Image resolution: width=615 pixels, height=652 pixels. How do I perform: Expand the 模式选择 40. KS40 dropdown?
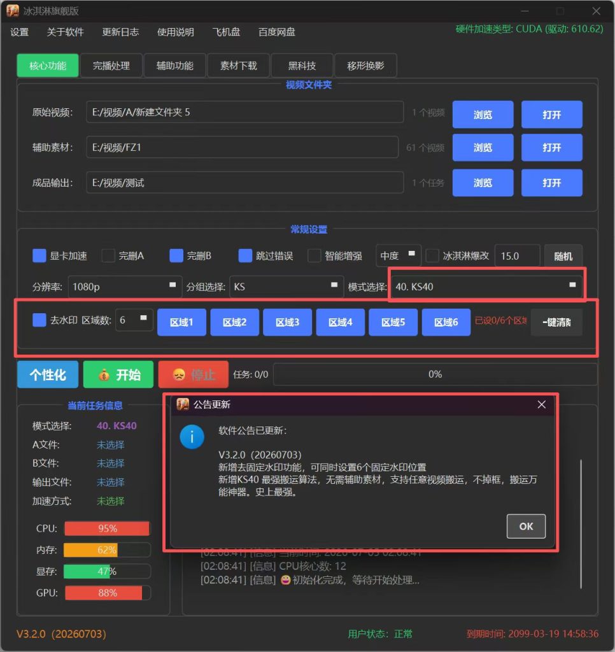(486, 287)
